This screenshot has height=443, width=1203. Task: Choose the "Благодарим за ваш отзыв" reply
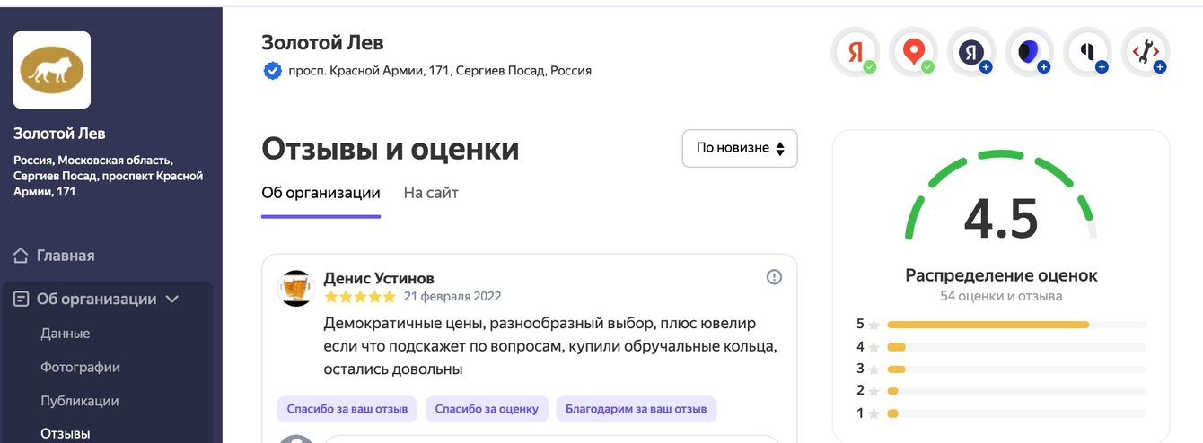637,410
